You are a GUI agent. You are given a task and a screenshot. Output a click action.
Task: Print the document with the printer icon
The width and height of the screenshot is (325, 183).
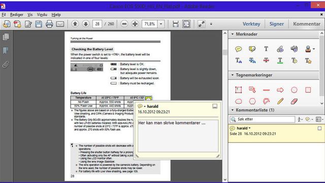pyautogui.click(x=49, y=24)
